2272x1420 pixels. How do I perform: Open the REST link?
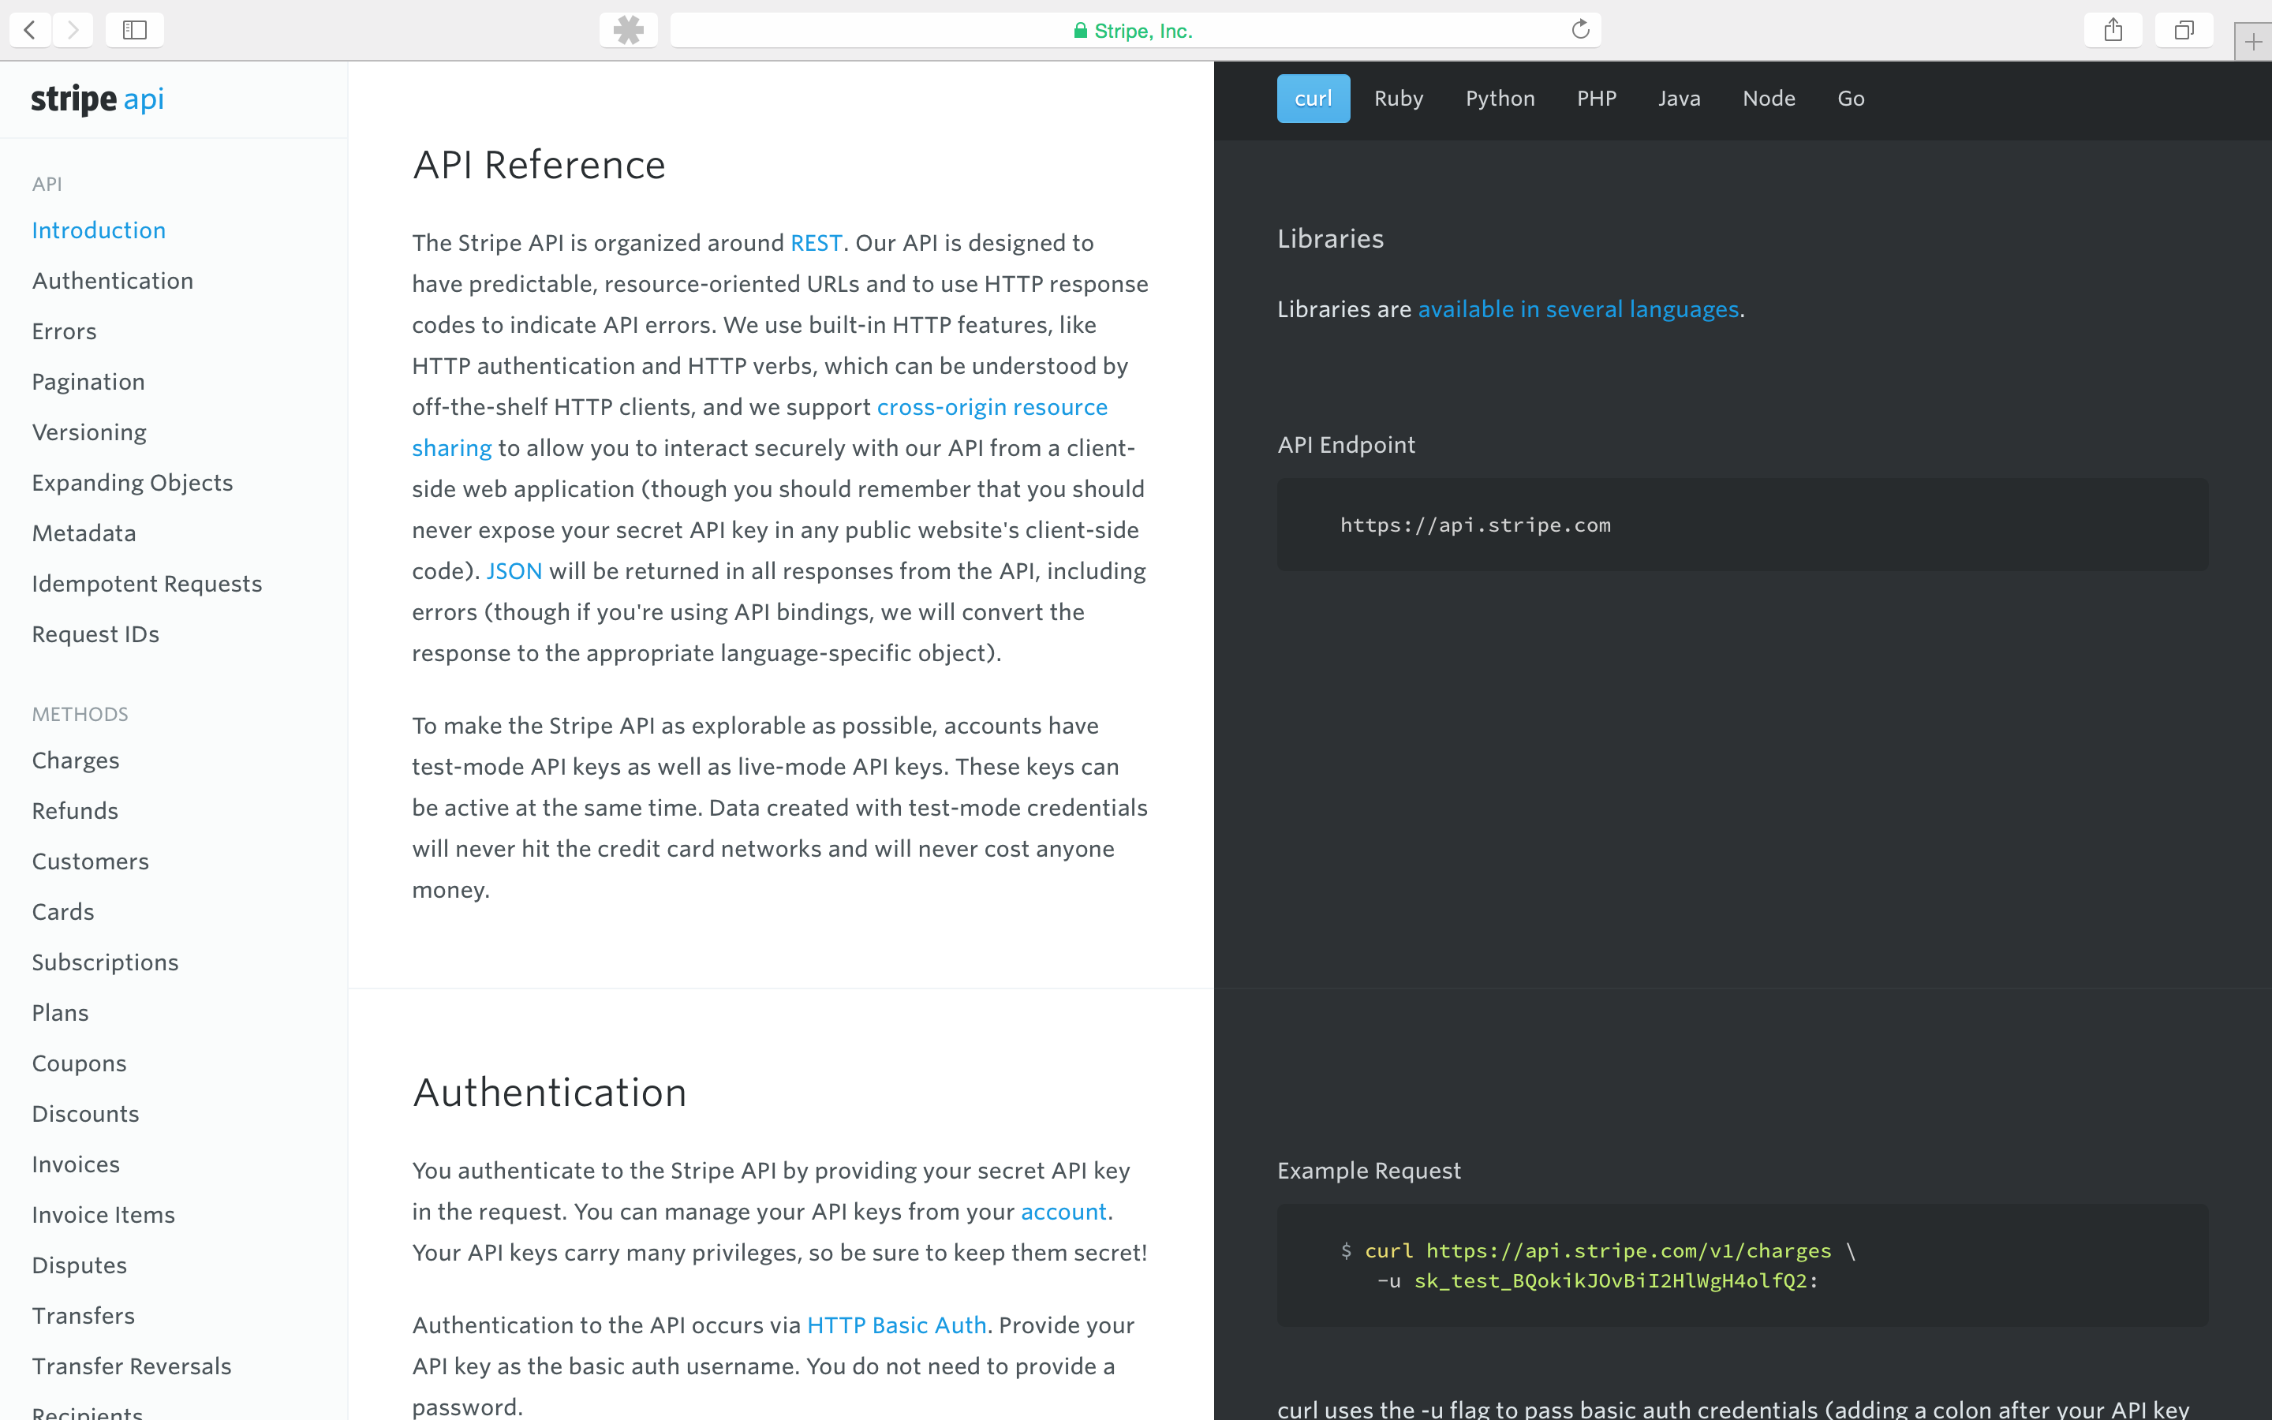[x=815, y=243]
